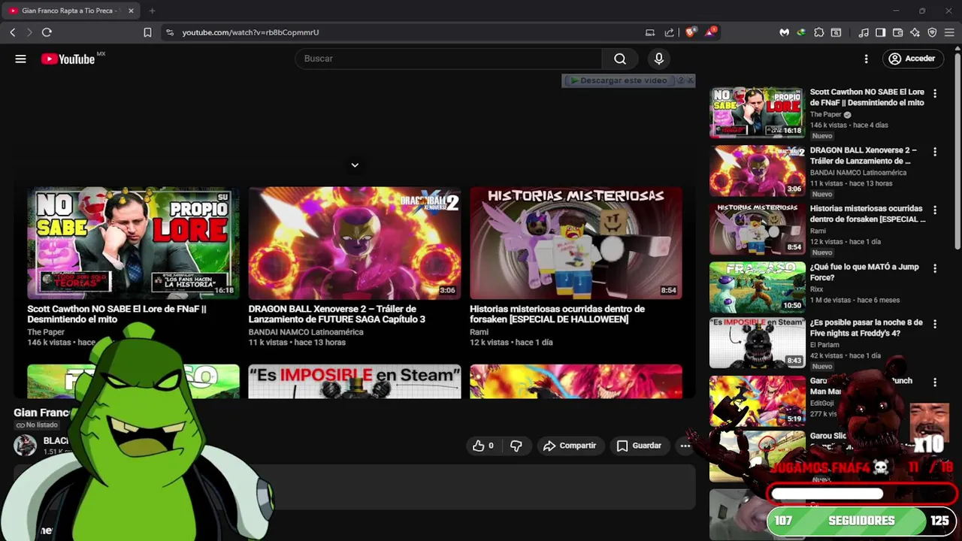Click sidebar Historias misteriosas thumbnail
The width and height of the screenshot is (962, 541).
(x=758, y=228)
